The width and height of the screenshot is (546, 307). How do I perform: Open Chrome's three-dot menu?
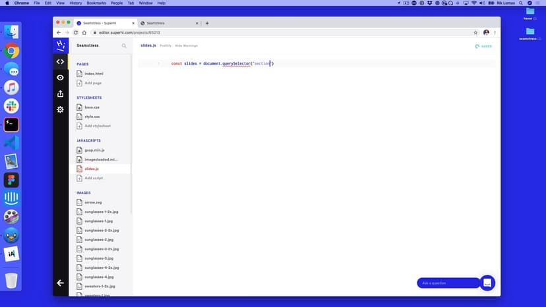[x=495, y=32]
